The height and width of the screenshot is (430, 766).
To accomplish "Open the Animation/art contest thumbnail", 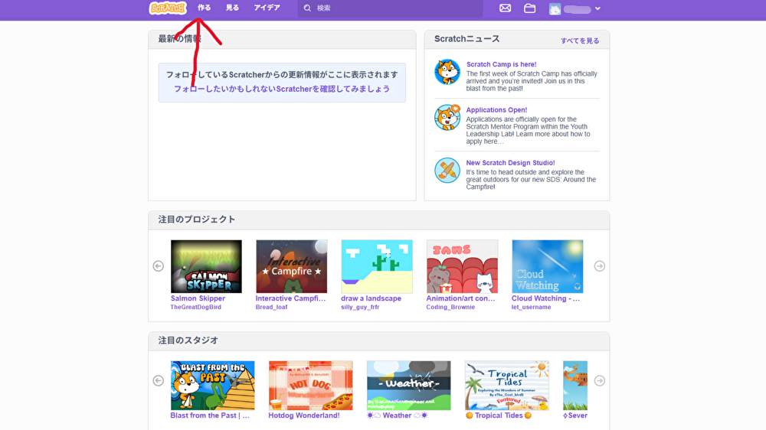I will [462, 266].
